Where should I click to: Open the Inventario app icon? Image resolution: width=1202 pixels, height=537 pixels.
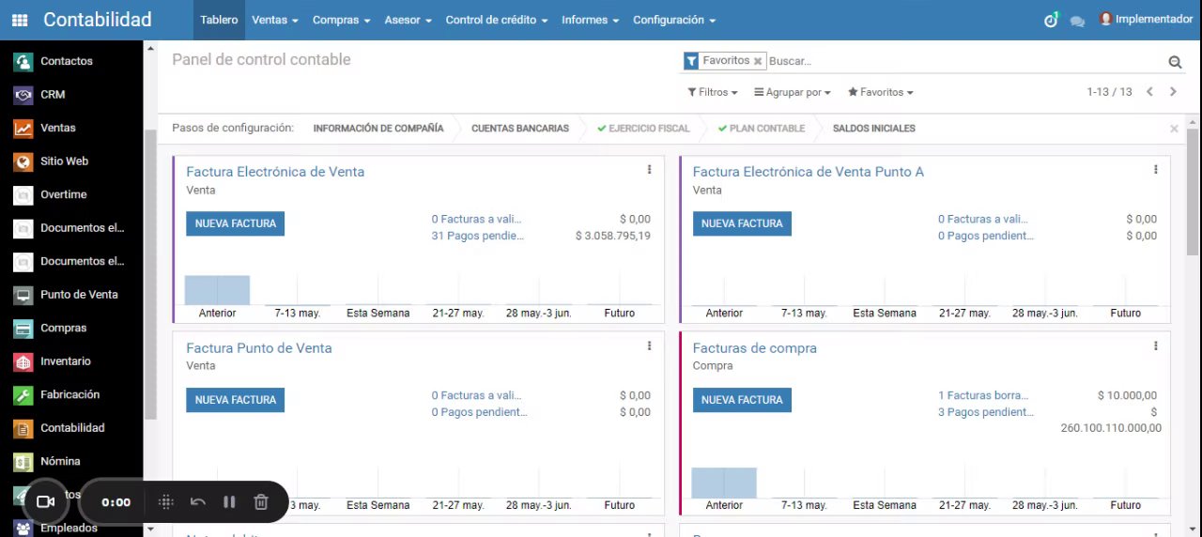[x=23, y=361]
